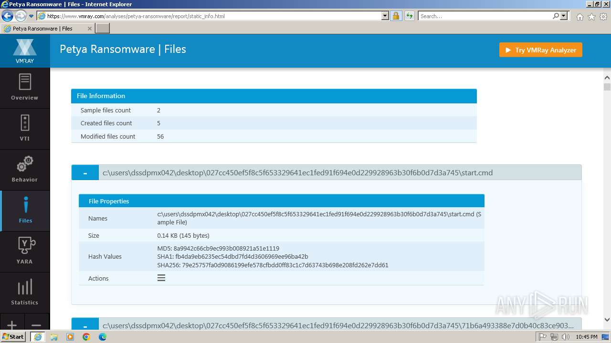Screen dimensions: 611x343
Task: Open a new blank tab
Action: [103, 29]
